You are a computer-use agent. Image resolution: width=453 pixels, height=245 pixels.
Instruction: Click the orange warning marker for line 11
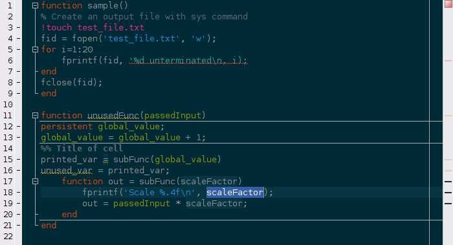point(448,116)
